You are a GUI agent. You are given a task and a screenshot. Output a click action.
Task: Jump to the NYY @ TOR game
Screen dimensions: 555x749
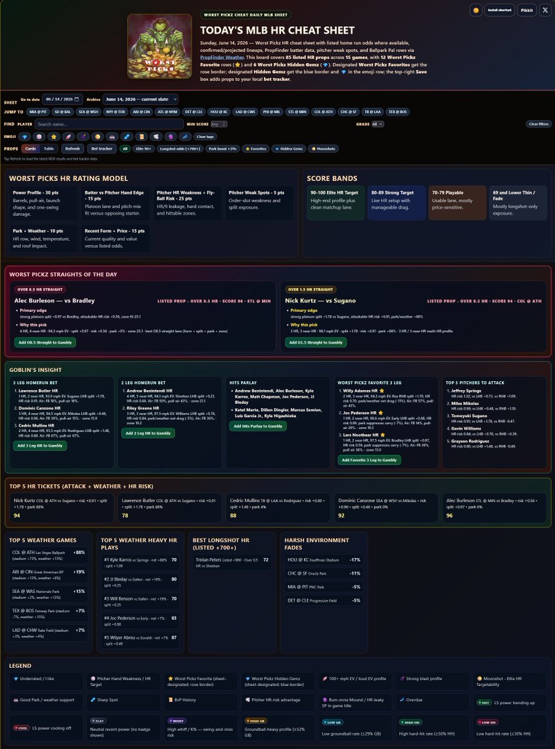(x=115, y=112)
